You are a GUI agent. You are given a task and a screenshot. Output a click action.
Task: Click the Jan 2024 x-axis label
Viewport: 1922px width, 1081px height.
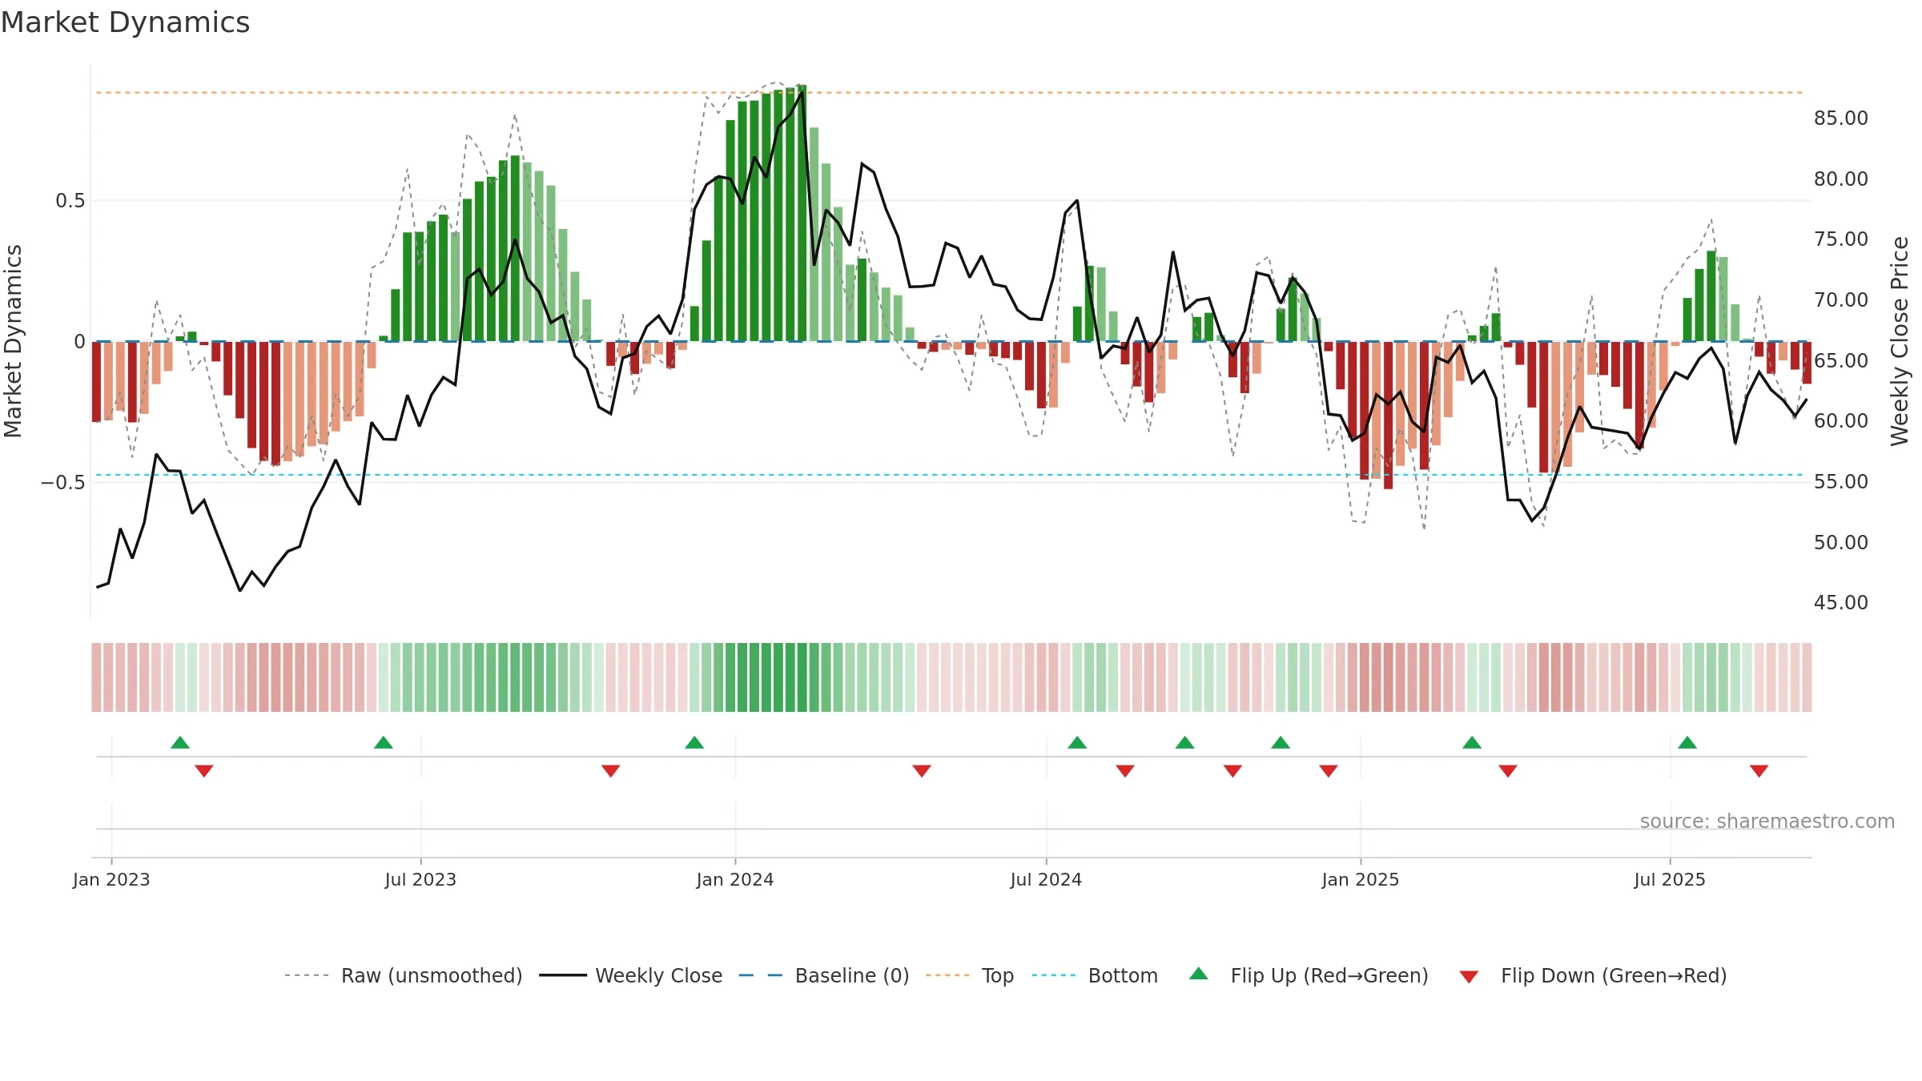pos(735,879)
